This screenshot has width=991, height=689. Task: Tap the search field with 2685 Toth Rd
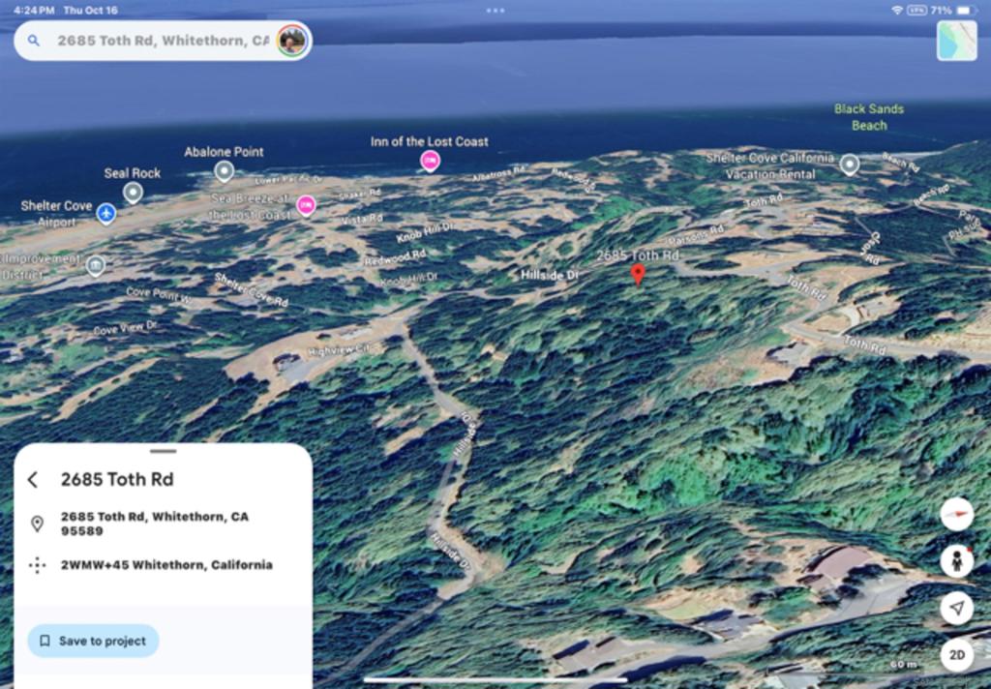coord(163,41)
